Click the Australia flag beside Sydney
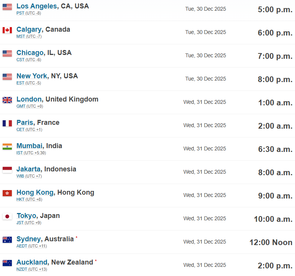The height and width of the screenshot is (276, 295). click(x=7, y=240)
